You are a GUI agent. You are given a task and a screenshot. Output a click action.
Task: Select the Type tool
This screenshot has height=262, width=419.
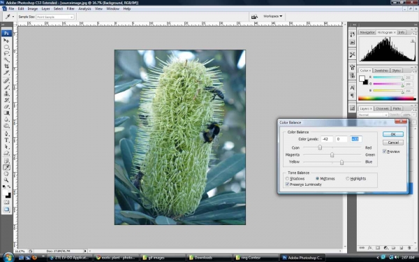[x=6, y=140]
